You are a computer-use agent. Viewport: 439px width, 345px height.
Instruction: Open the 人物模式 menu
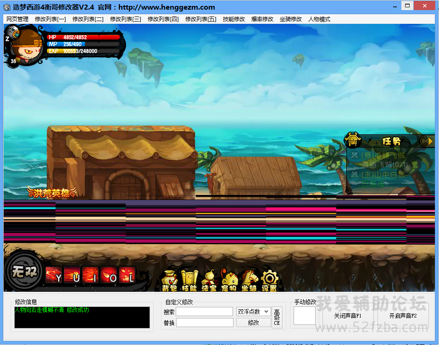click(x=319, y=19)
